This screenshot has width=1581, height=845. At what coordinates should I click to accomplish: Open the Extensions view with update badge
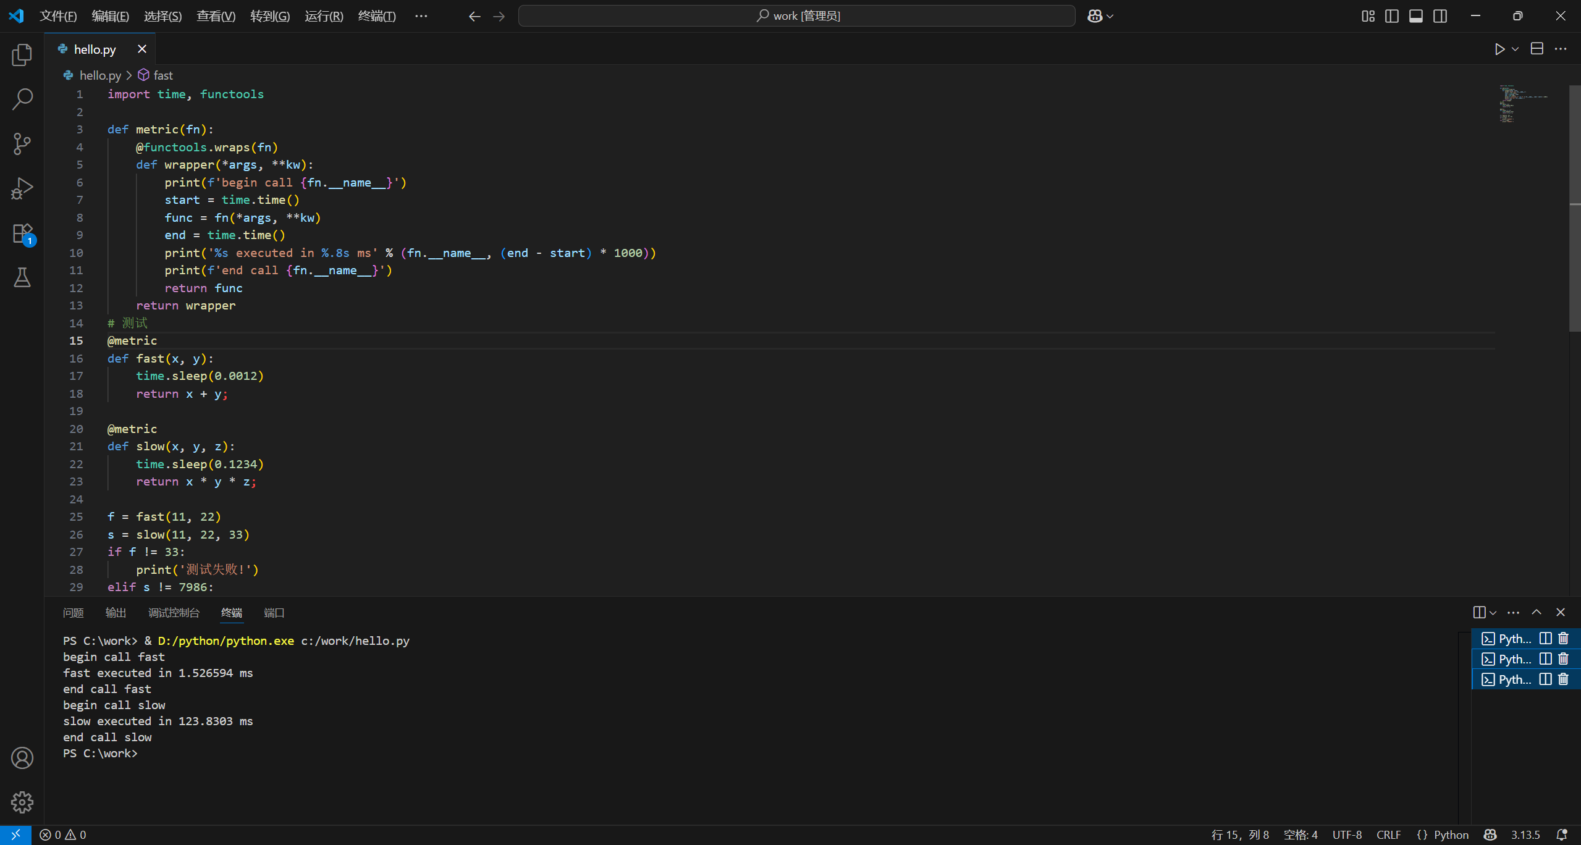tap(22, 233)
